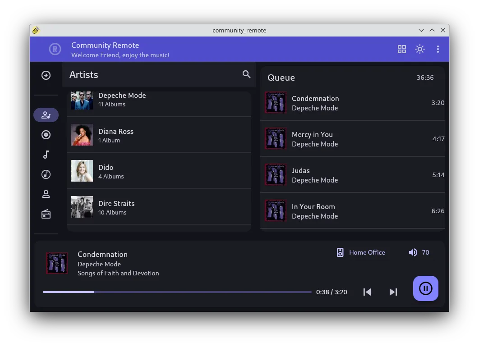The width and height of the screenshot is (479, 347).
Task: Click the Dido artist thumbnail
Action: tap(82, 171)
